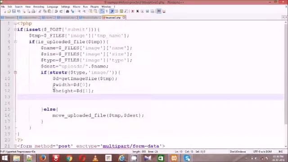Collapse the is_uploaded_file fold on line 4
The image size is (288, 162).
[x=15, y=42]
